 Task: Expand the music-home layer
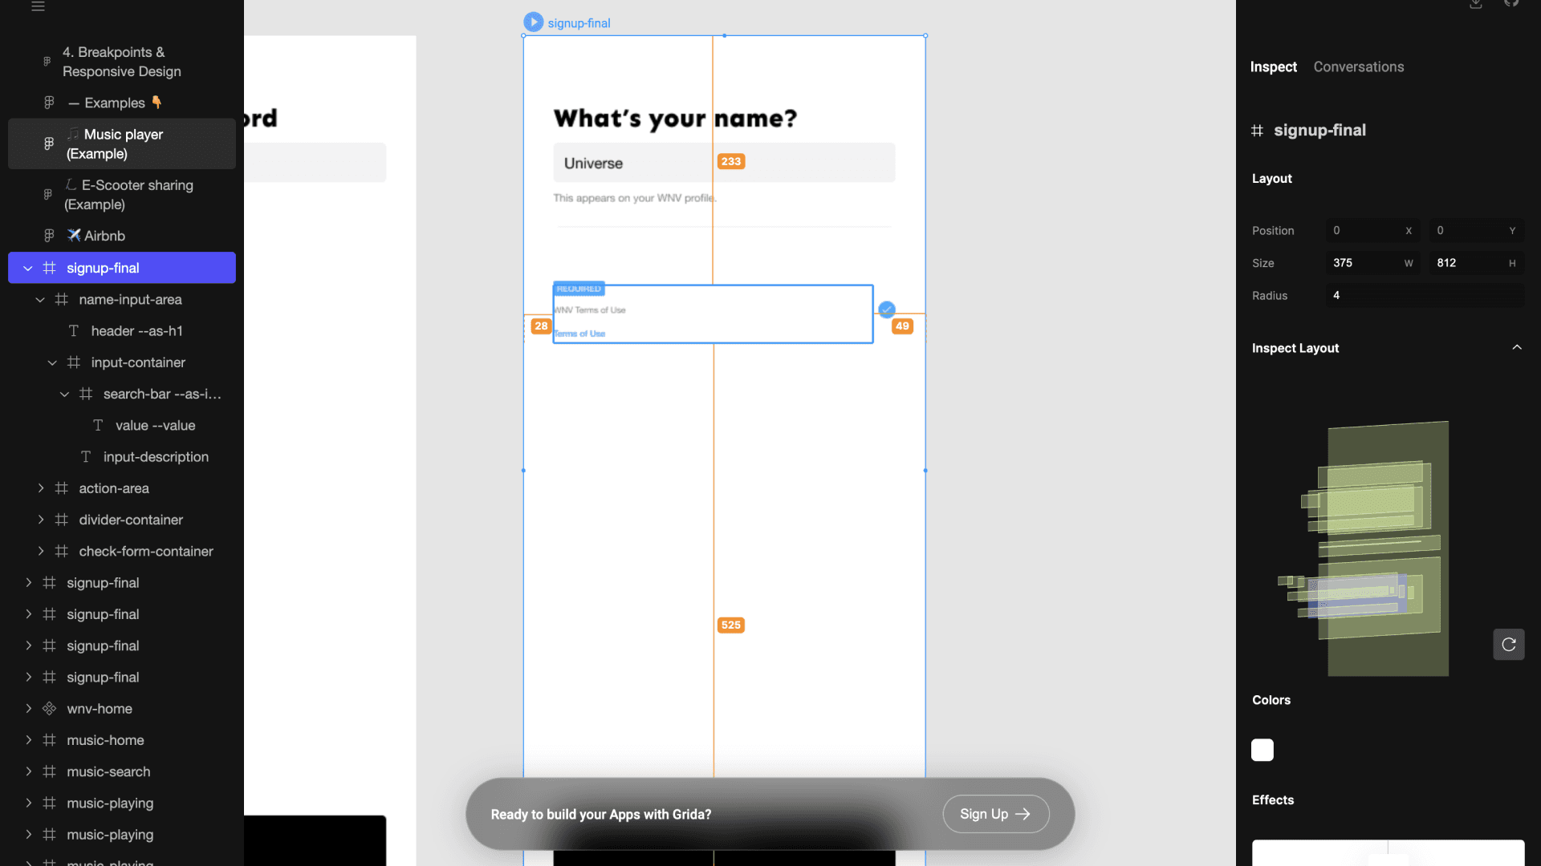point(29,740)
